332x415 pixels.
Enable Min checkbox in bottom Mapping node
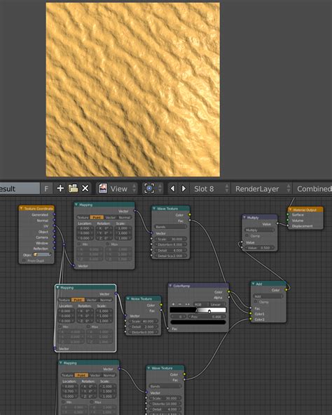click(x=63, y=402)
